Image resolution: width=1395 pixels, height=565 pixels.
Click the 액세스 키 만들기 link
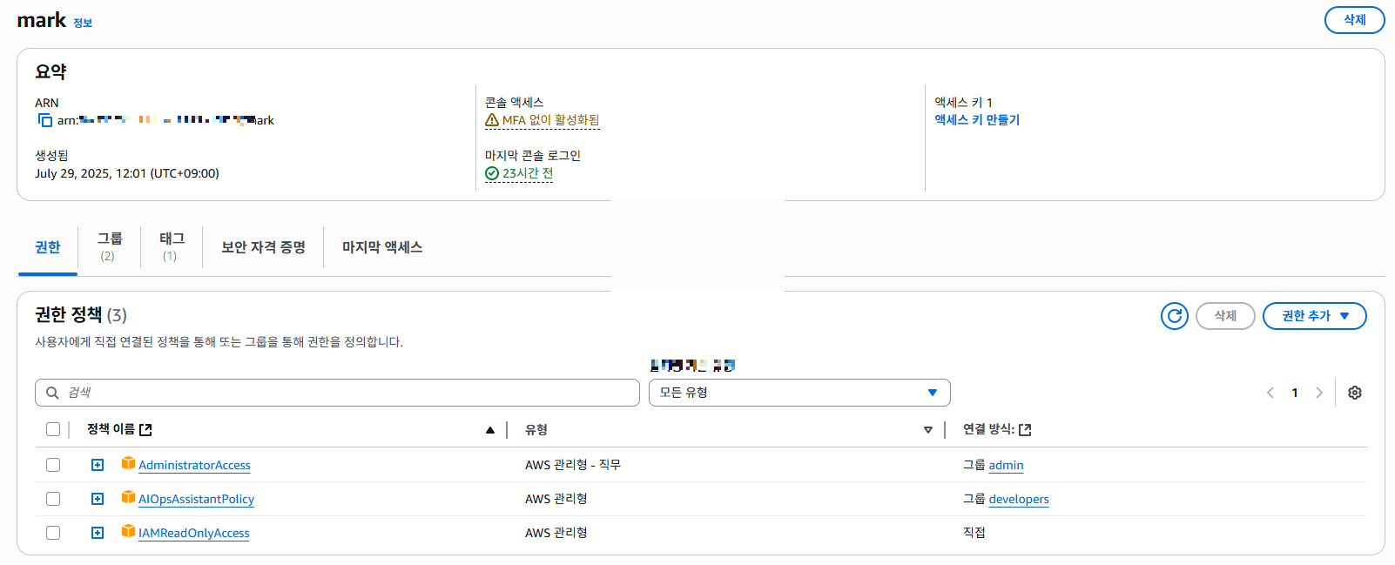977,120
